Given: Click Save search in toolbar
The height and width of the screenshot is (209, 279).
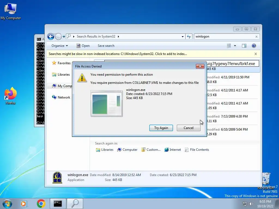Looking at the screenshot, I should (106, 46).
